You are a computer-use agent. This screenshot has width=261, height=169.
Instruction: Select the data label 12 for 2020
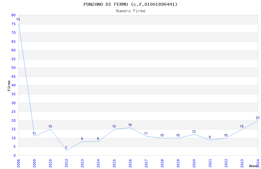[194, 132]
